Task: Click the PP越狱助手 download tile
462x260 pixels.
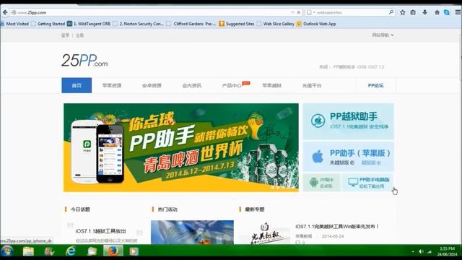Action: pos(348,121)
